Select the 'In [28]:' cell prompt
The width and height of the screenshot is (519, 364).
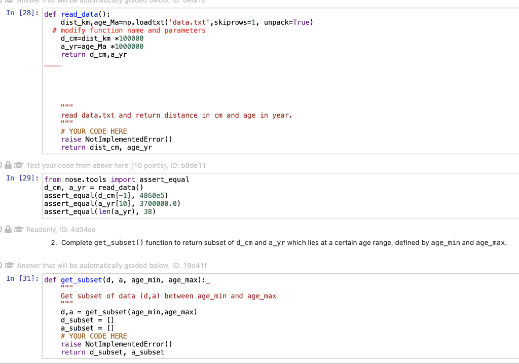coord(21,13)
